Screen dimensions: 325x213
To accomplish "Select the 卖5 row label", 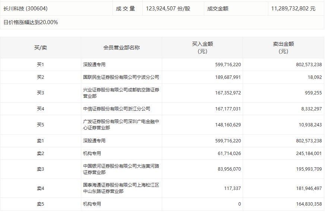I will pyautogui.click(x=41, y=204).
